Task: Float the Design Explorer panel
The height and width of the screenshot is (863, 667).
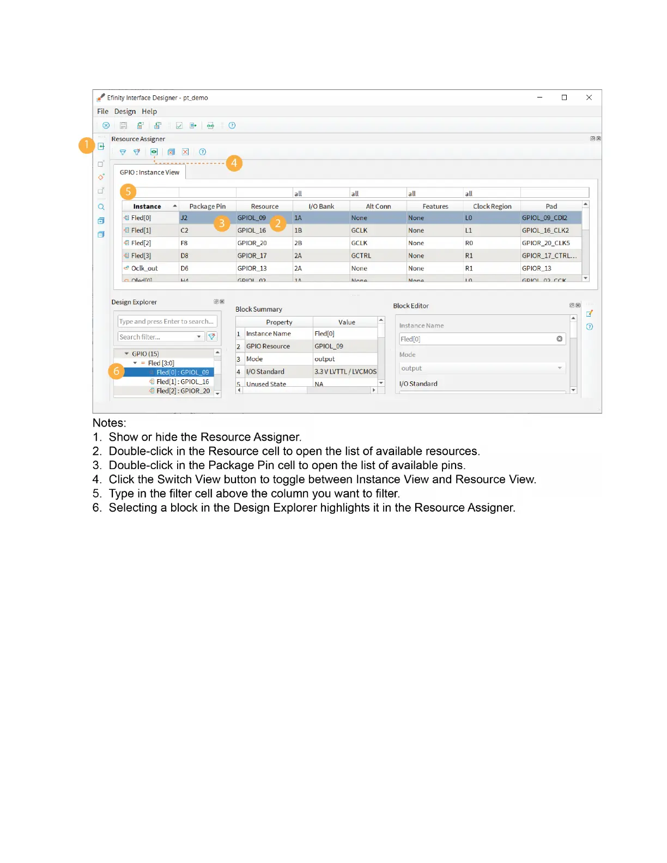Action: [216, 301]
